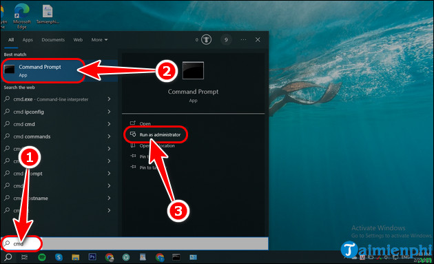434x264 pixels.
Task: Open Spotify from the taskbar
Action: tap(42, 257)
